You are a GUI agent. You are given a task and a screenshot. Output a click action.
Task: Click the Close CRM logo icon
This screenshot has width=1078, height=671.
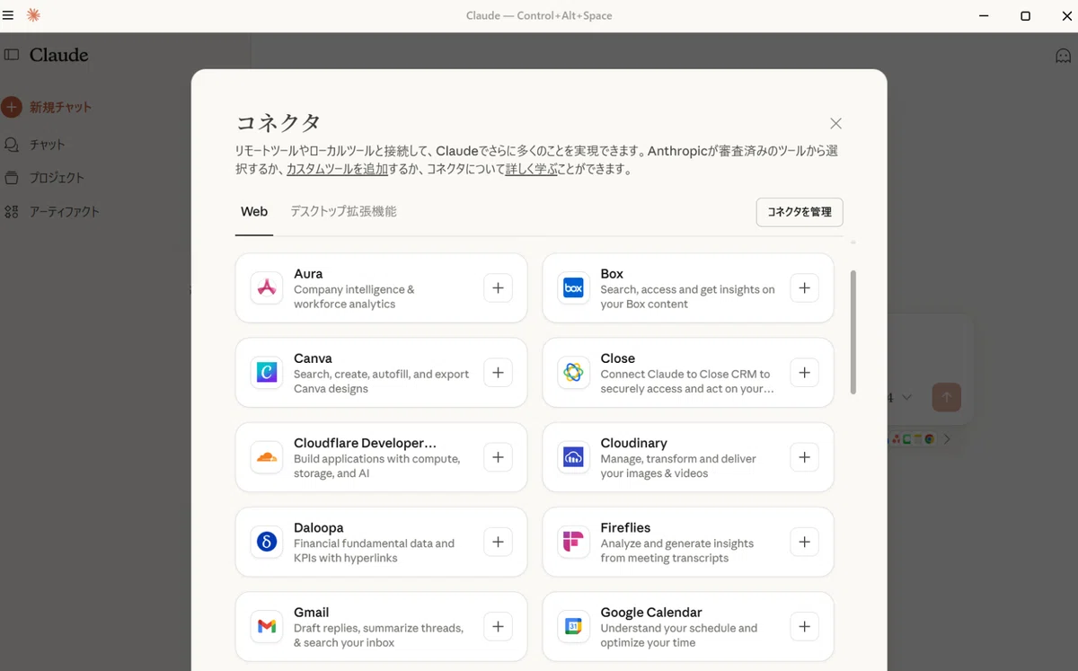[573, 373]
